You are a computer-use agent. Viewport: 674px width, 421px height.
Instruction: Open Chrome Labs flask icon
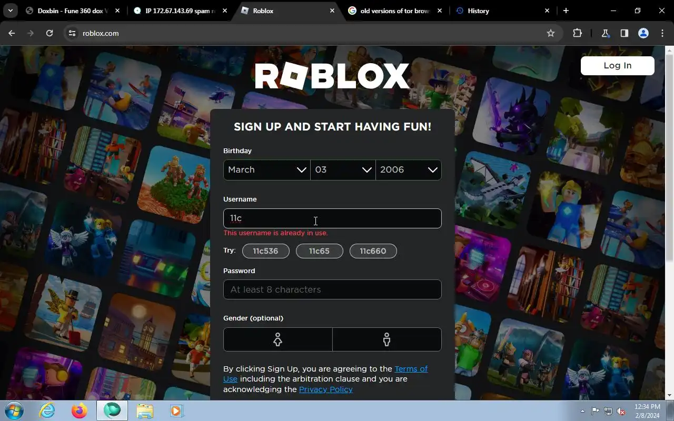tap(605, 33)
